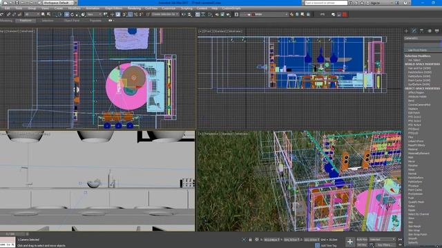Toggle the Snaps Toggle on main toolbar
The height and width of the screenshot is (248, 442).
pyautogui.click(x=124, y=14)
